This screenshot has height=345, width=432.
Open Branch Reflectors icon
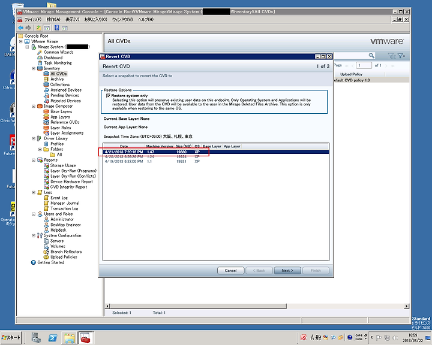(46, 252)
